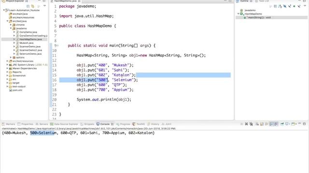The image size is (309, 173).
Task: Expand test-output folder node
Action: click(7, 86)
